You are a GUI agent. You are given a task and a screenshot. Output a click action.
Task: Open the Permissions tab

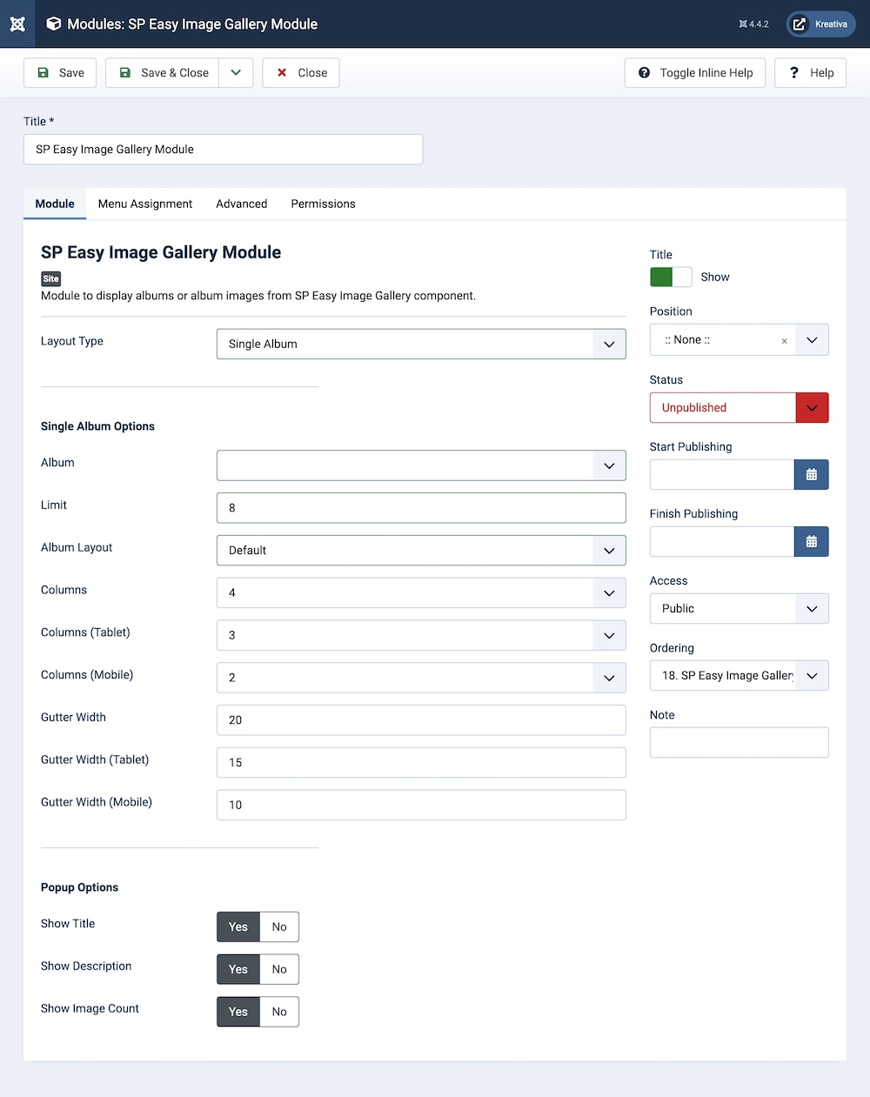(323, 204)
